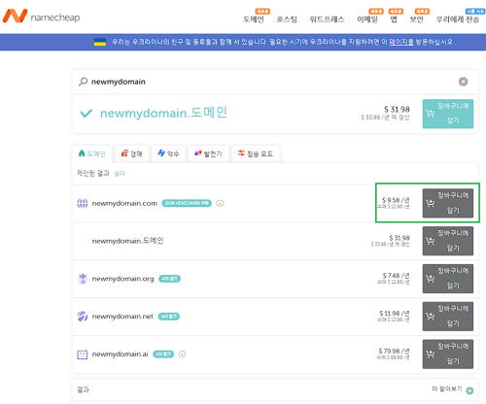Add newmydomain.도메인 list row to cart
This screenshot has height=404, width=486.
[448, 241]
